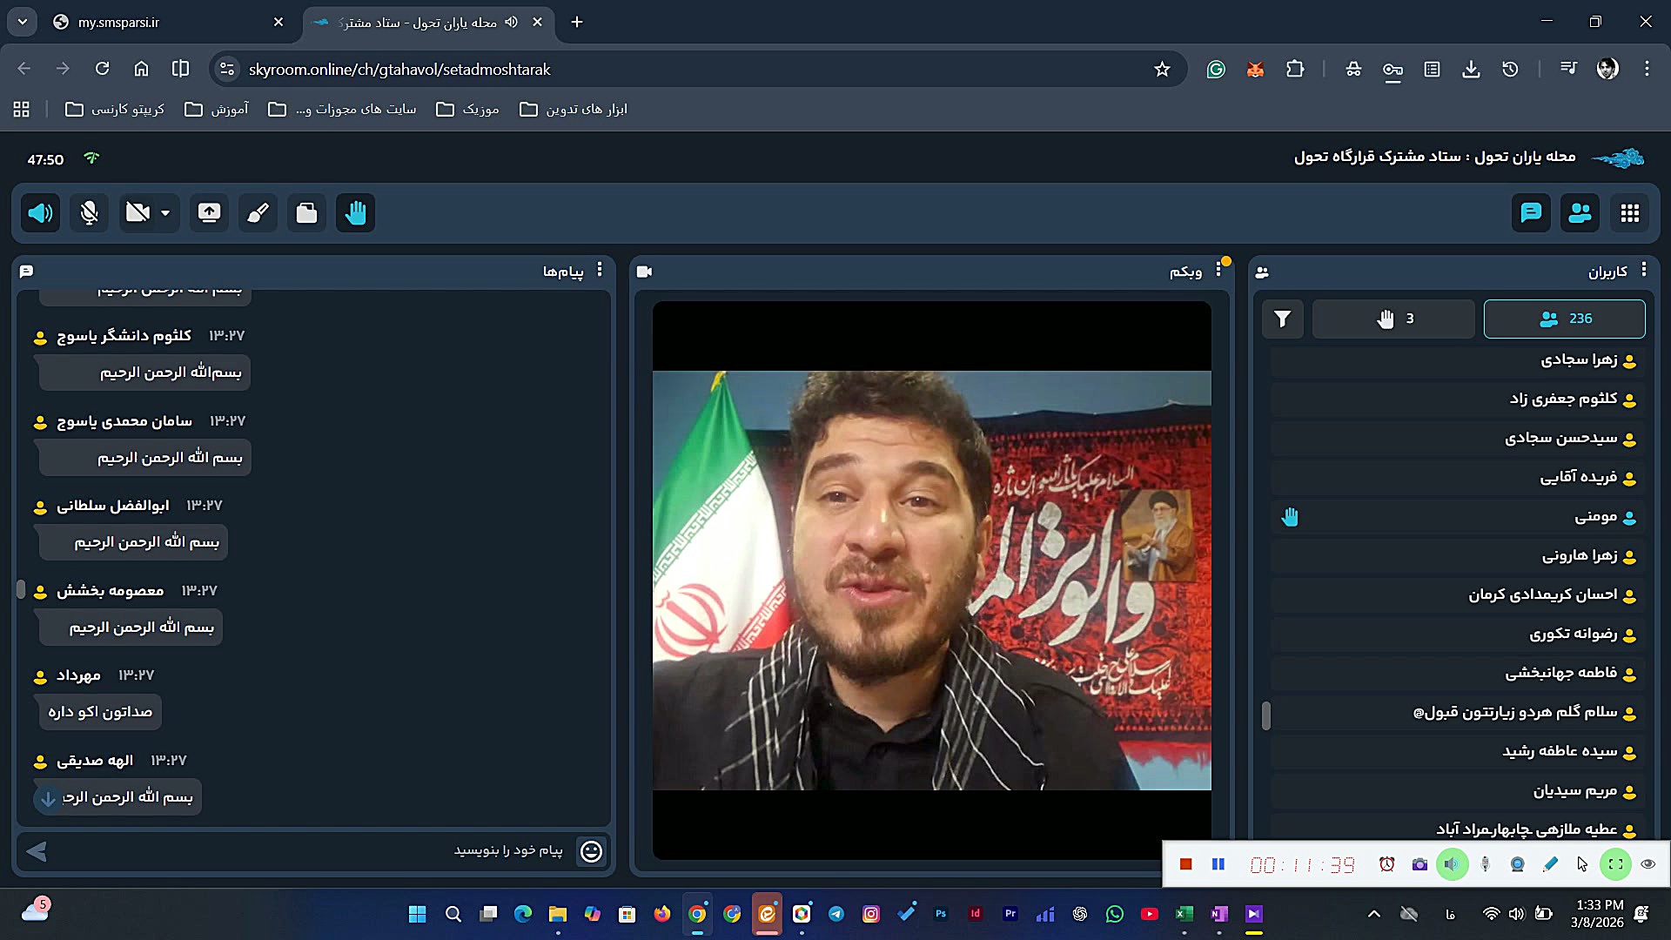This screenshot has width=1671, height=940.
Task: Open the layout grid menu
Action: click(1629, 213)
